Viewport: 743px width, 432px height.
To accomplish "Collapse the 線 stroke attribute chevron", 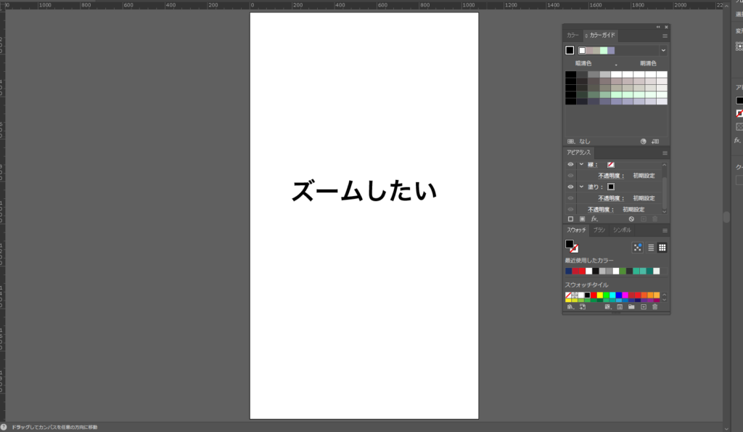I will pyautogui.click(x=581, y=165).
